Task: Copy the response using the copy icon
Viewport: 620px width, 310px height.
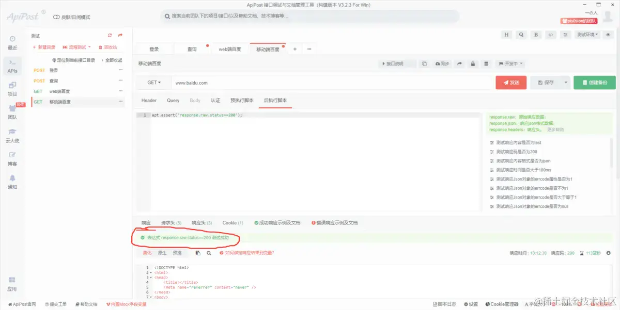Action: point(198,253)
